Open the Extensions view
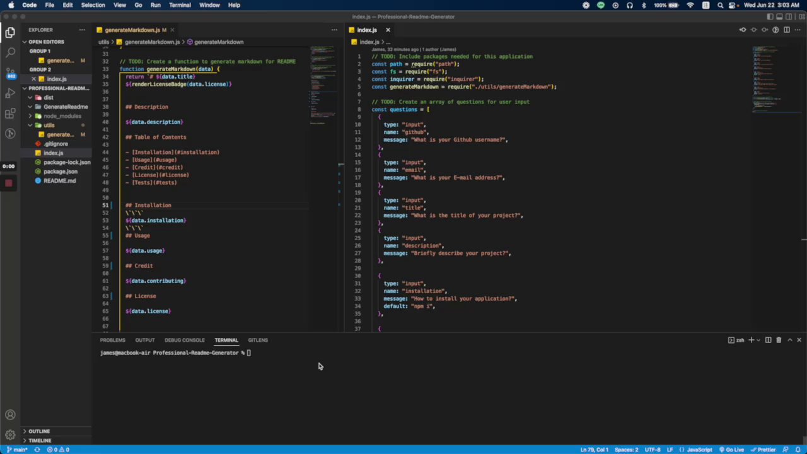 (10, 113)
